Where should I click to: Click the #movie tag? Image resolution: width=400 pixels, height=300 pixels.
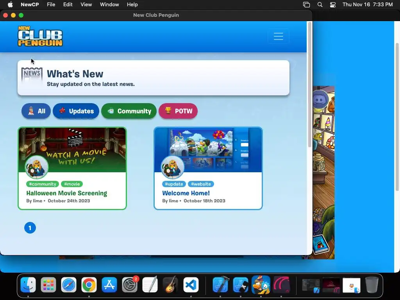pos(72,184)
